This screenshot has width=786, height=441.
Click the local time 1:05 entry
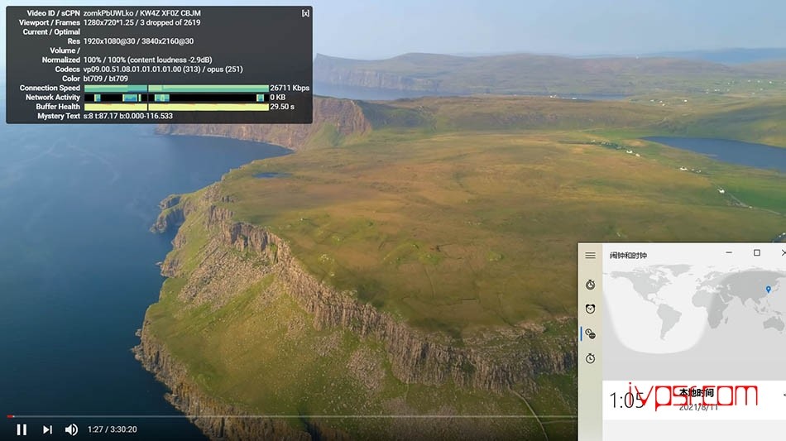click(694, 400)
